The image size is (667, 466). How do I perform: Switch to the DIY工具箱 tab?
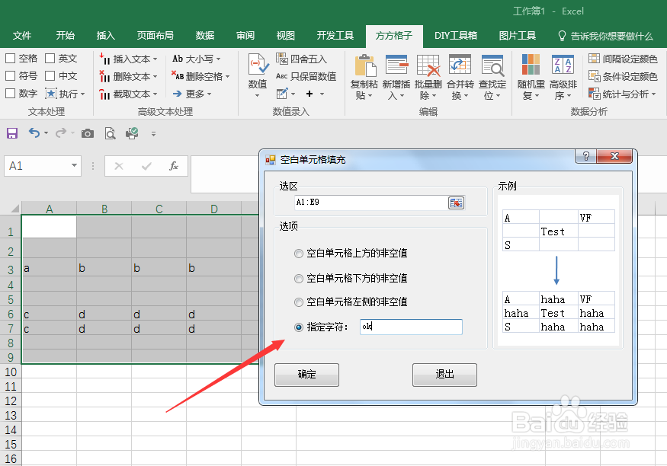tap(456, 36)
